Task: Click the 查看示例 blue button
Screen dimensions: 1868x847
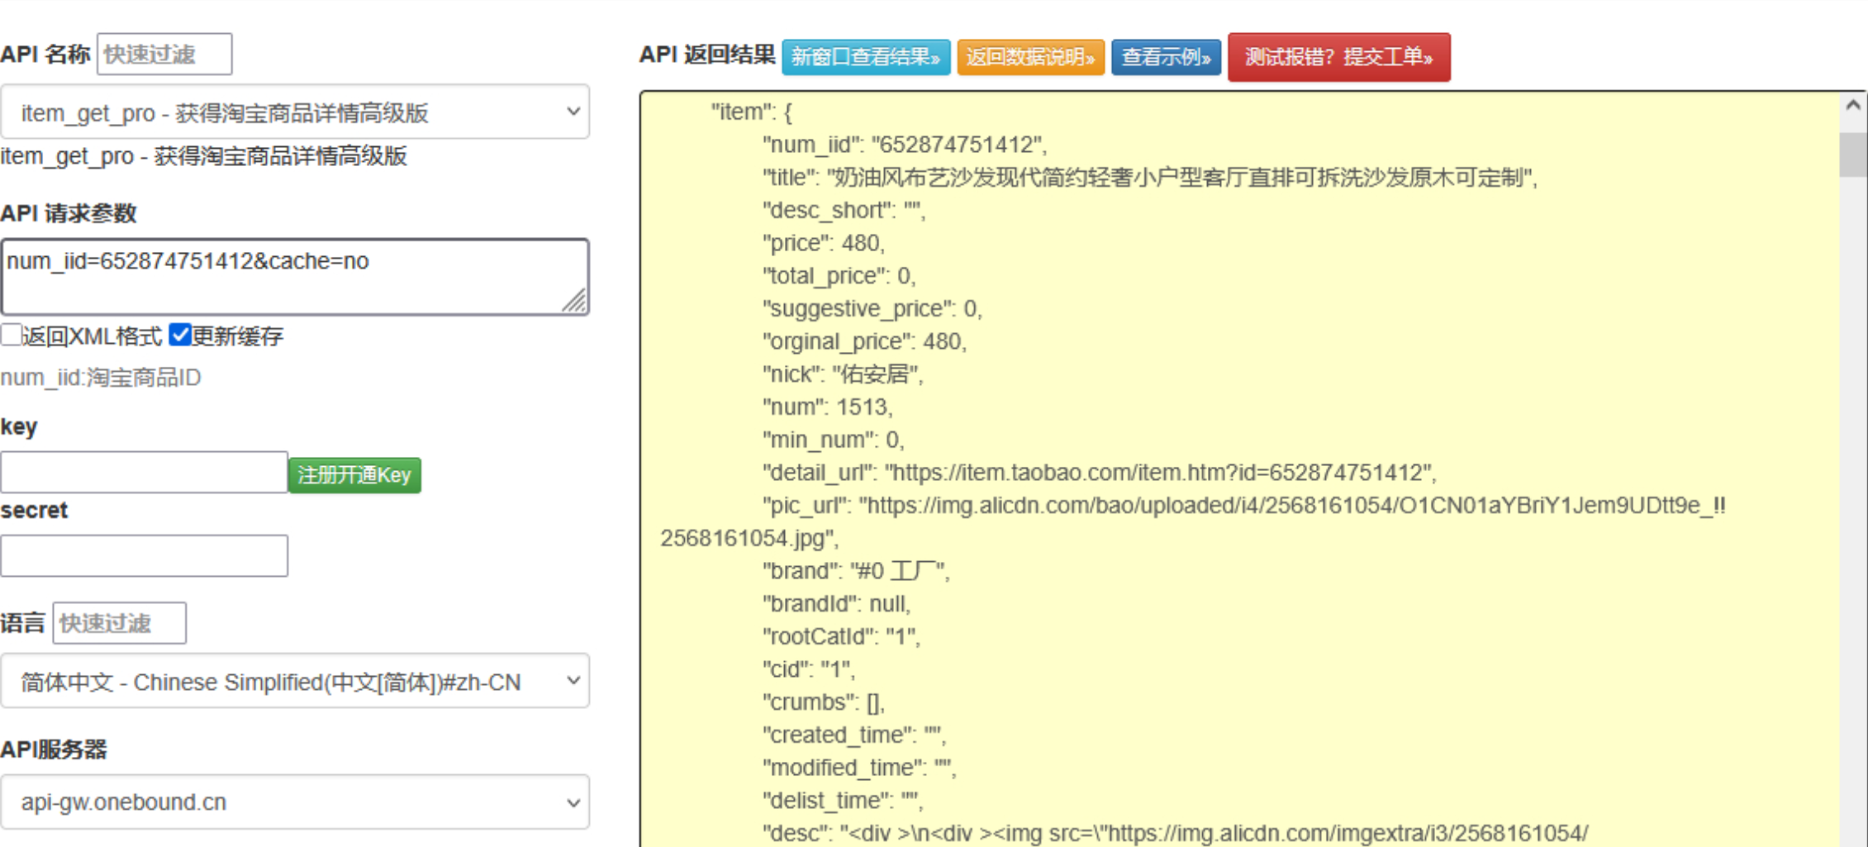Action: (1166, 57)
